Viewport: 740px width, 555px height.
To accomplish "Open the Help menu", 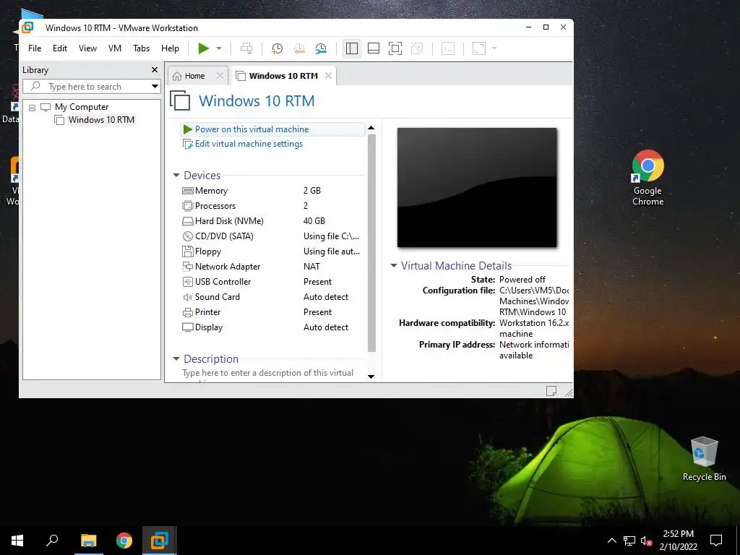I will click(x=170, y=48).
